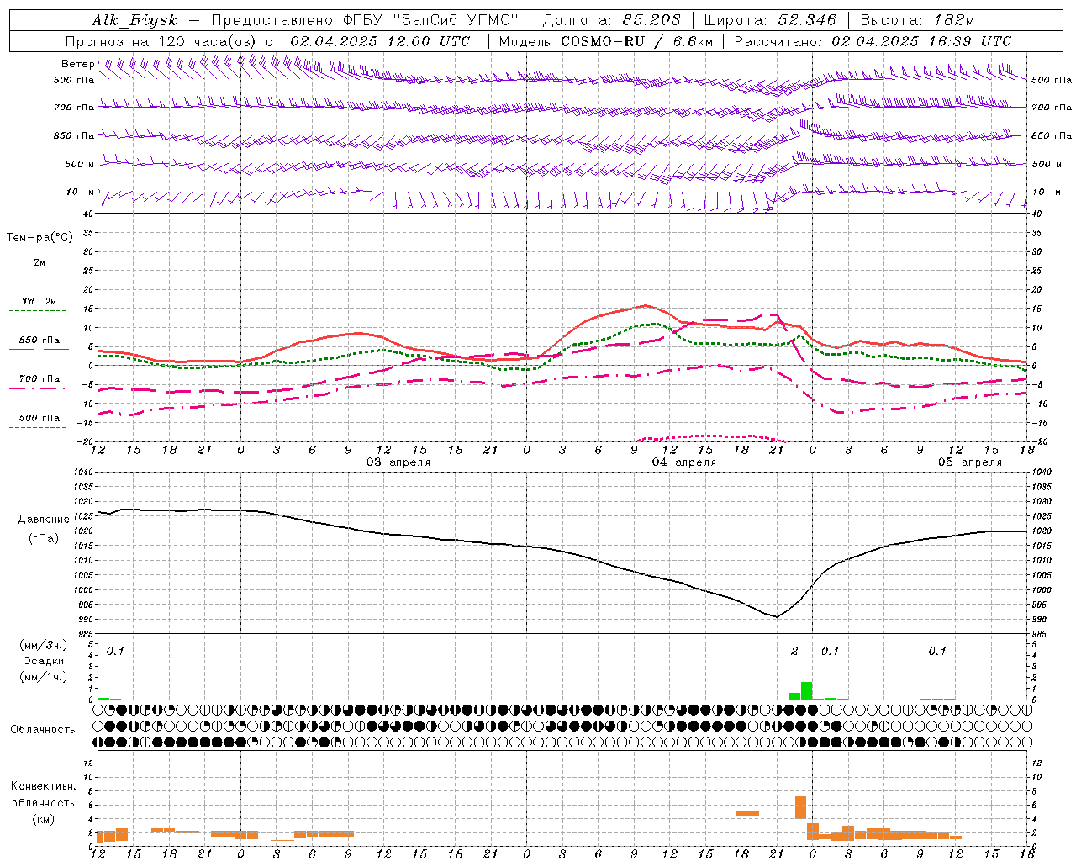Click the 03 апреля date label

coord(398,462)
